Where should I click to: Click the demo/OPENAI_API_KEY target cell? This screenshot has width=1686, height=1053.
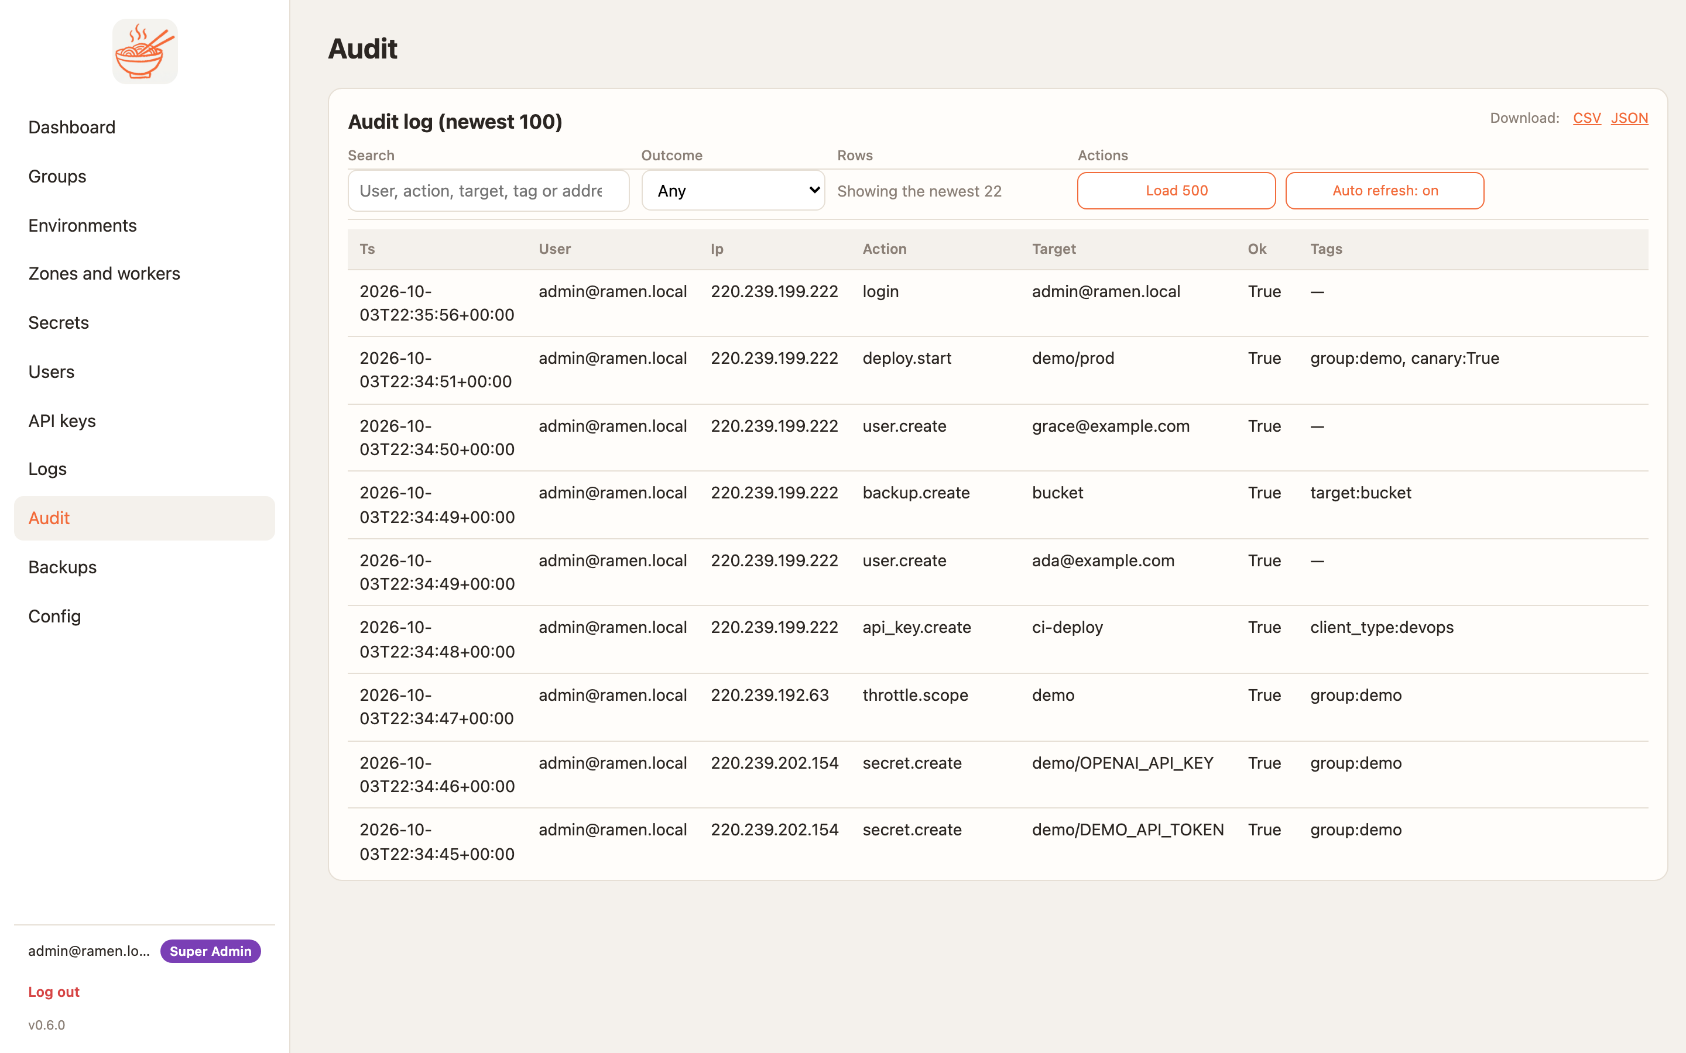[1122, 763]
